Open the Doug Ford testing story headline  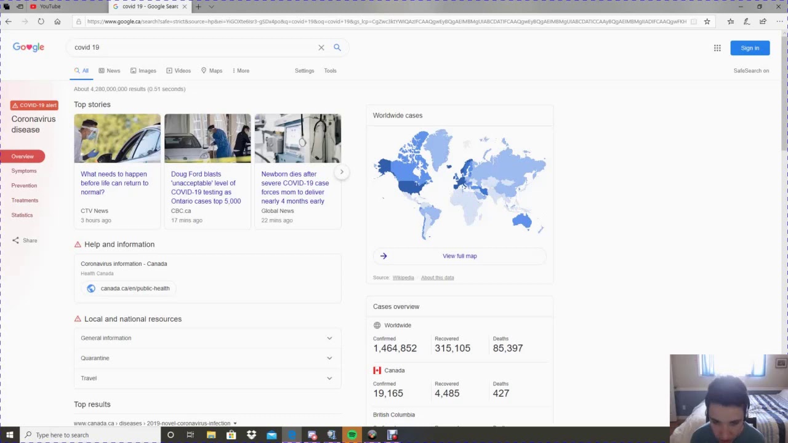pyautogui.click(x=206, y=188)
